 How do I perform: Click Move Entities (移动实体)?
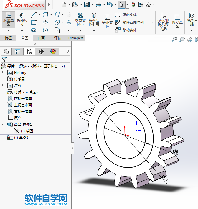[x=126, y=30]
